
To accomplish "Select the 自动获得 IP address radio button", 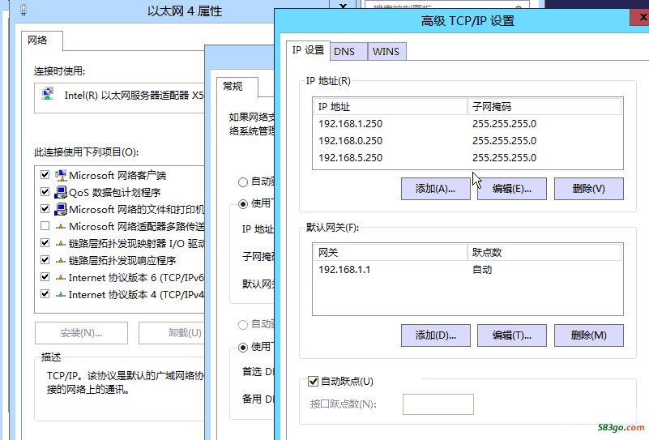I will click(243, 182).
